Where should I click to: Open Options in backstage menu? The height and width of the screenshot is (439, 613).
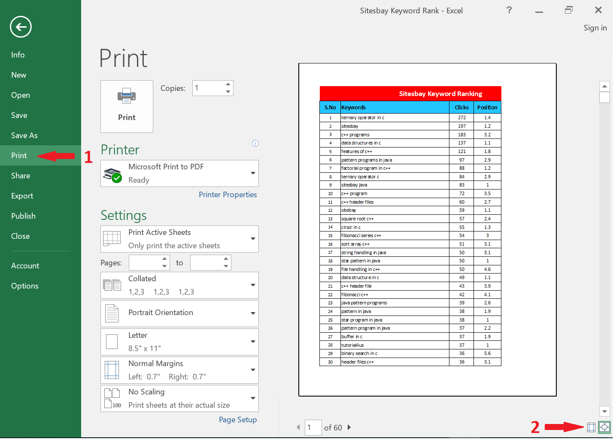[40, 286]
